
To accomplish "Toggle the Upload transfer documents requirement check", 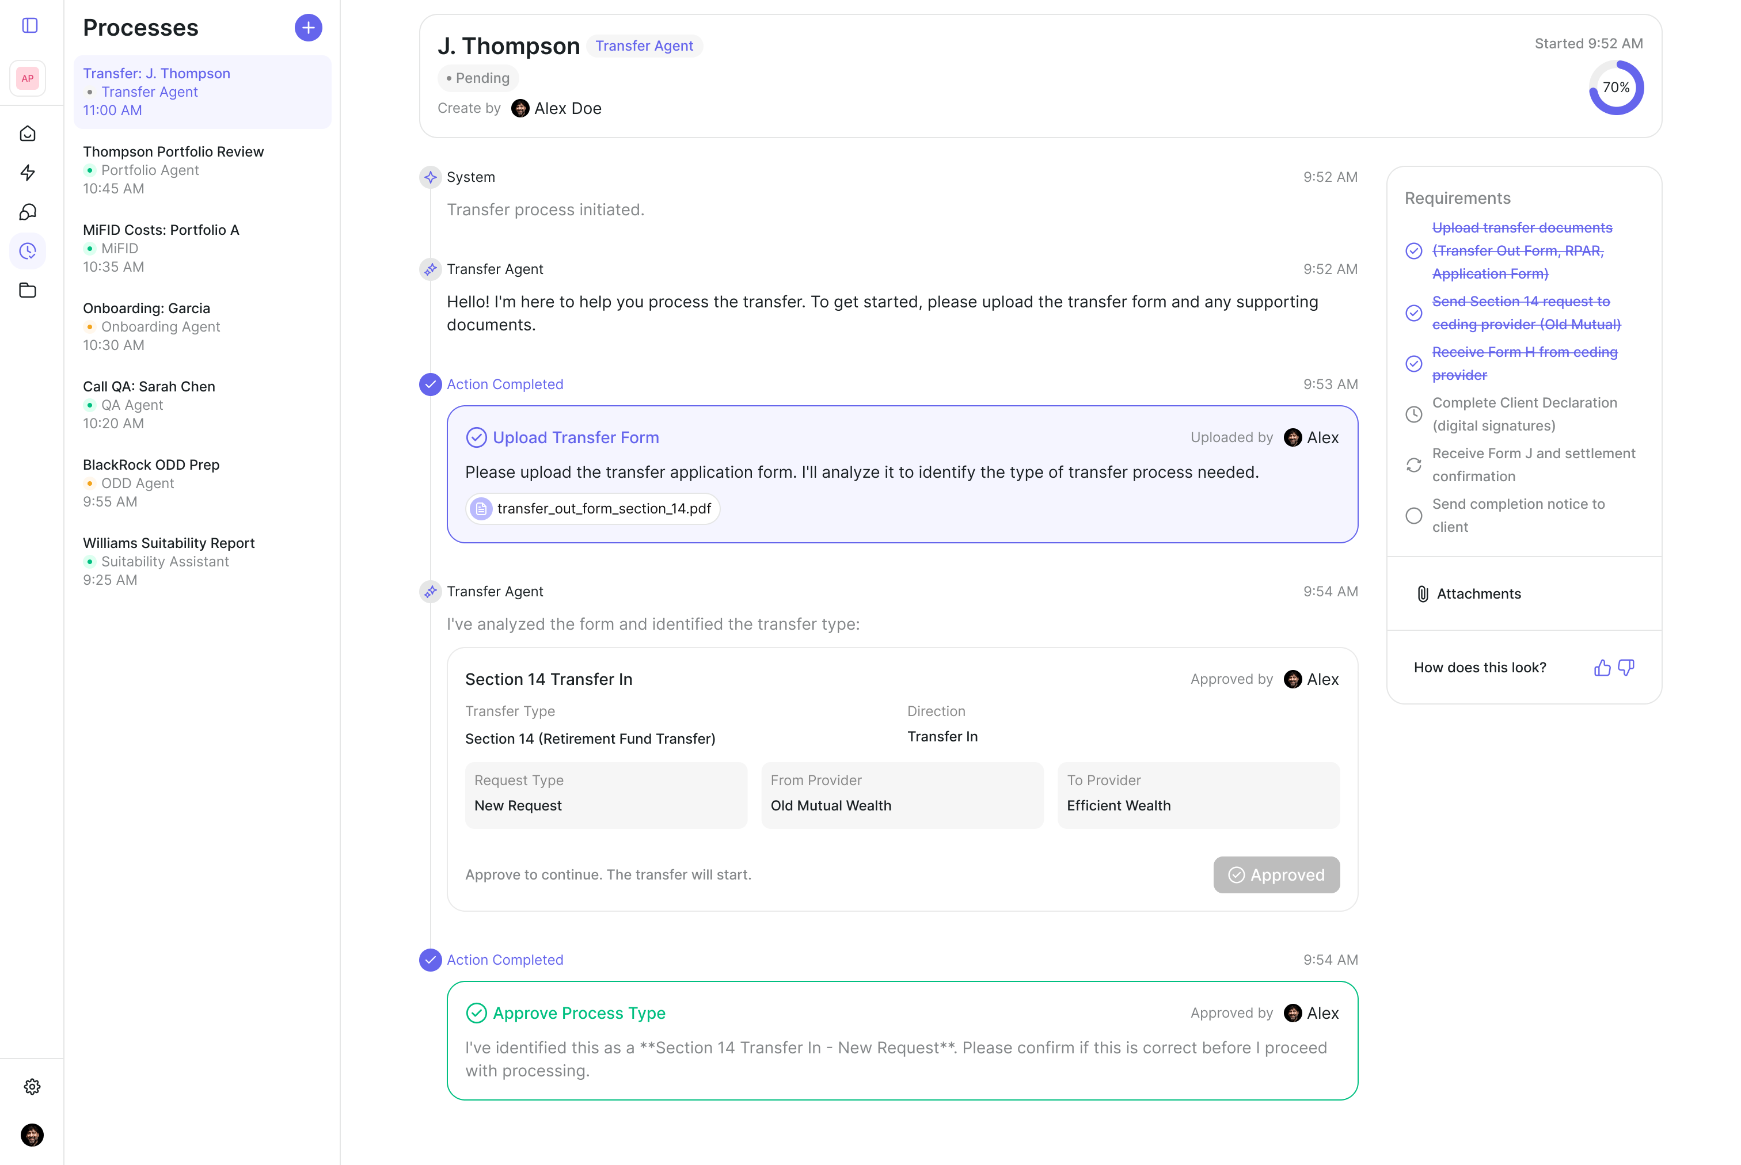I will 1413,251.
